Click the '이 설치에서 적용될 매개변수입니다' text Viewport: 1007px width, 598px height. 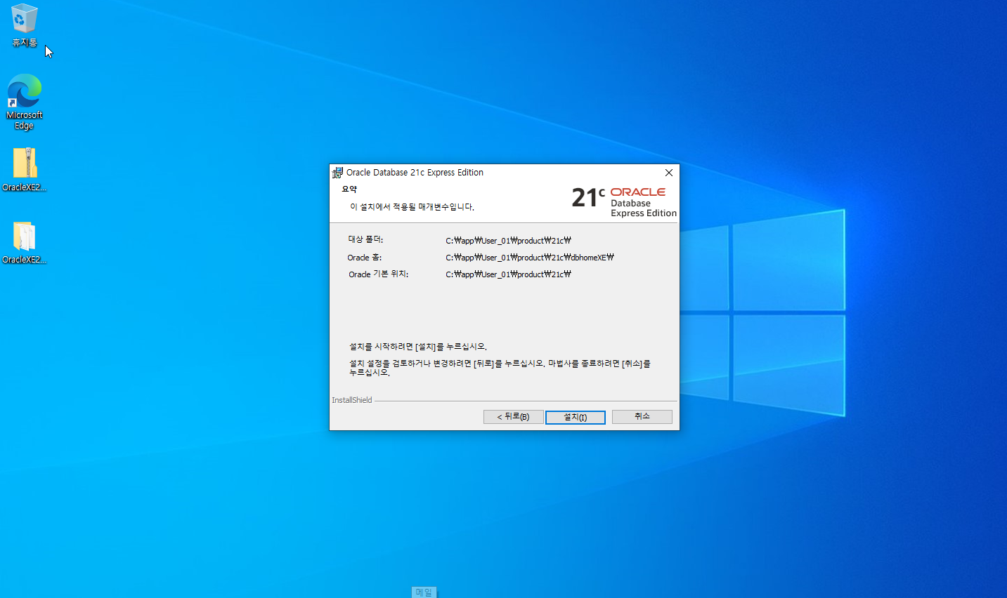(412, 207)
